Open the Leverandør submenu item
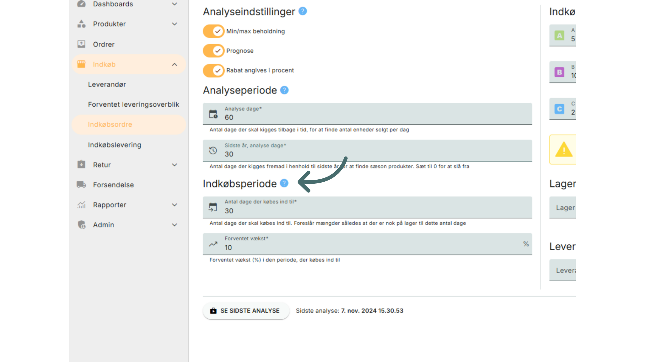Screen dimensions: 645x362 coord(107,84)
